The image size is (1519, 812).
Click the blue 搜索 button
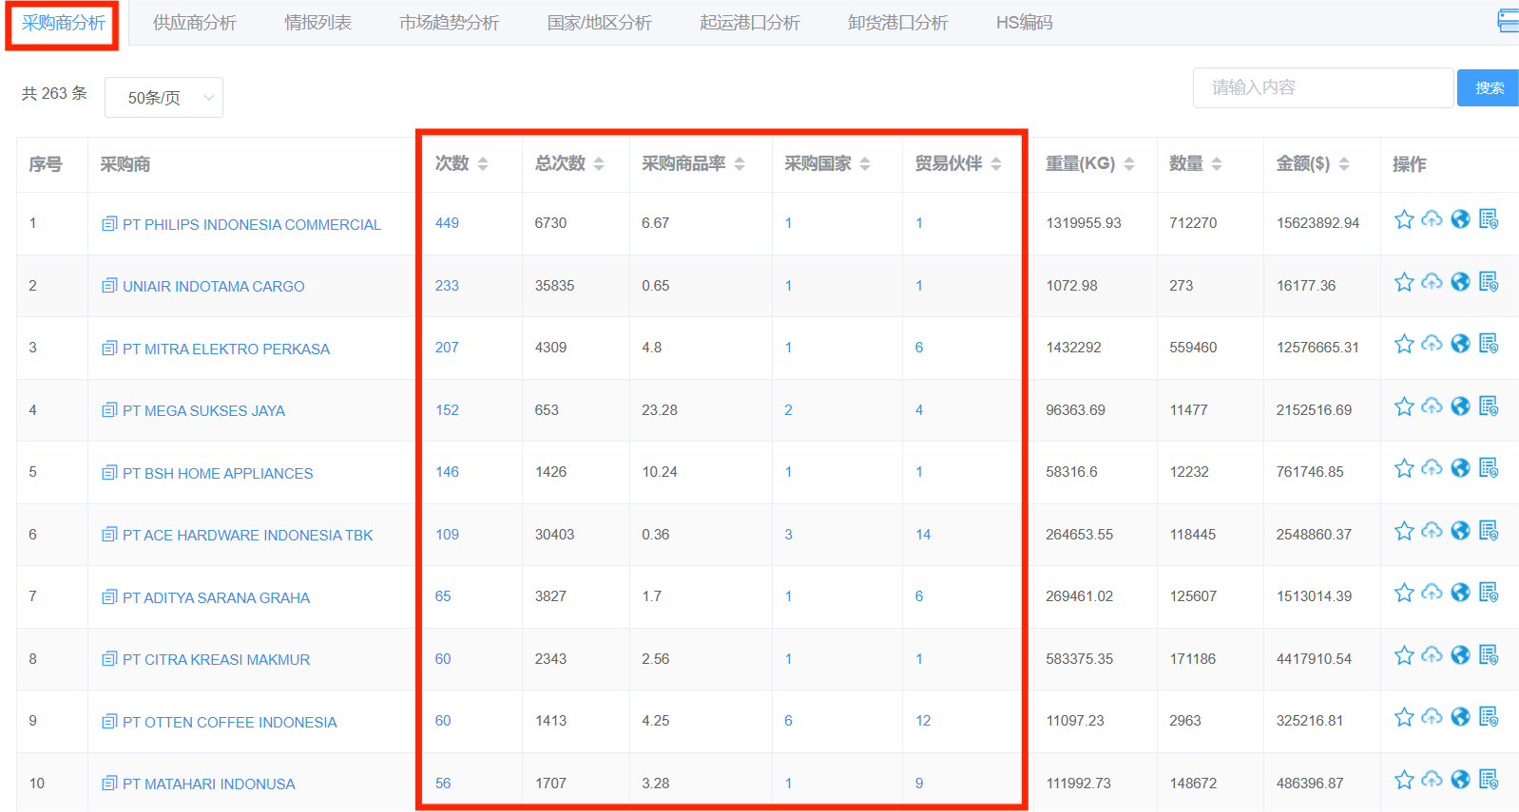pyautogui.click(x=1489, y=88)
